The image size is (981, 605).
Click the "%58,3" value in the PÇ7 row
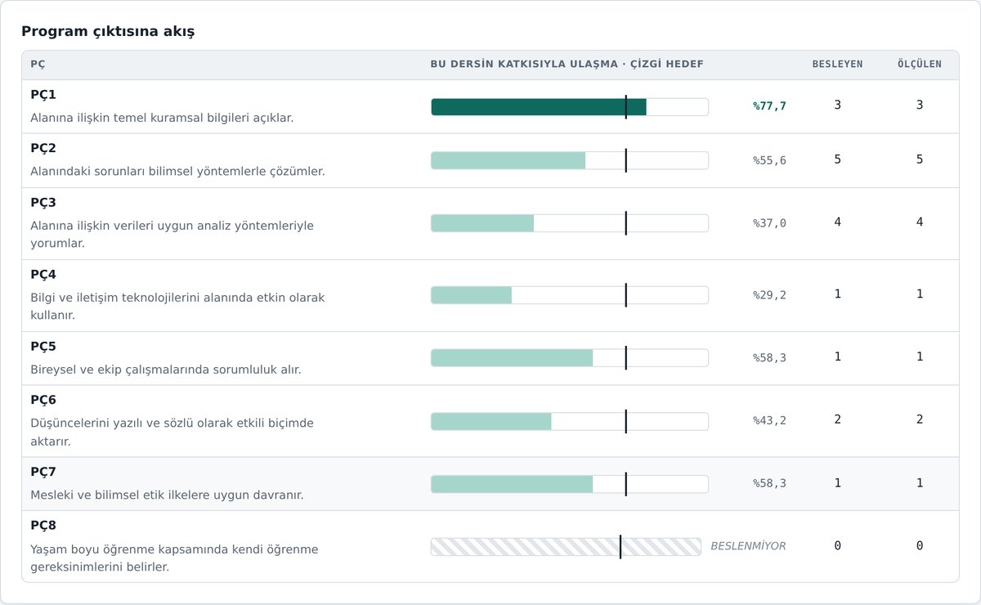click(769, 484)
